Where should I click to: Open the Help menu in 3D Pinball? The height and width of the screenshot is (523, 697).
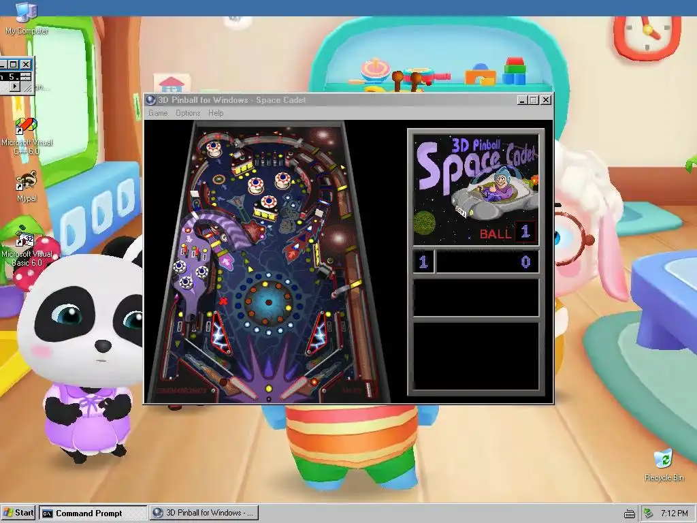click(x=216, y=113)
